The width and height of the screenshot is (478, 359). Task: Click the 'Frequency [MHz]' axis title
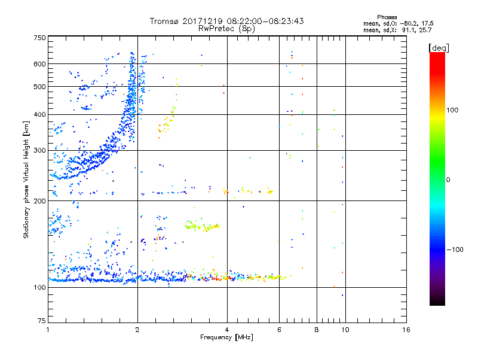226,337
